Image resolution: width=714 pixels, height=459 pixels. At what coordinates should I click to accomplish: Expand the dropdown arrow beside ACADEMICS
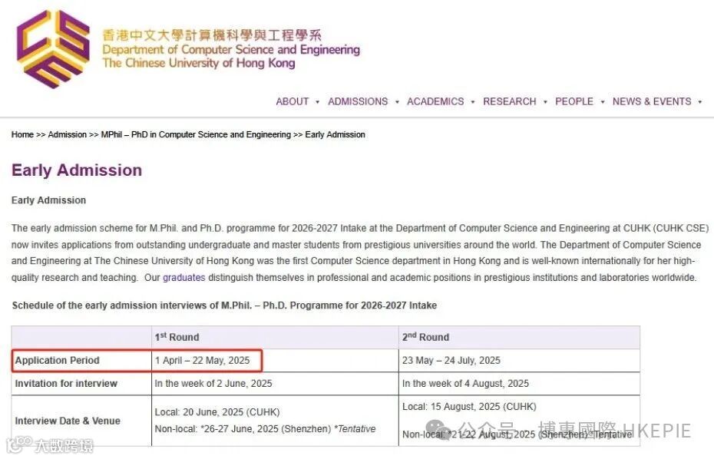coord(473,102)
